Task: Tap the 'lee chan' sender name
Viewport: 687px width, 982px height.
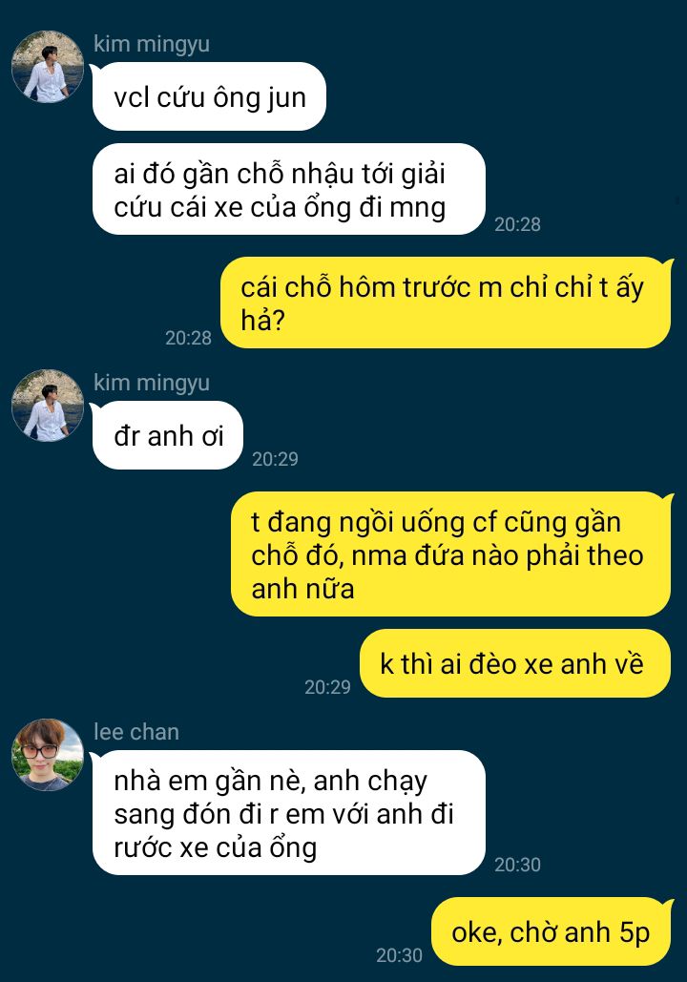Action: click(136, 732)
